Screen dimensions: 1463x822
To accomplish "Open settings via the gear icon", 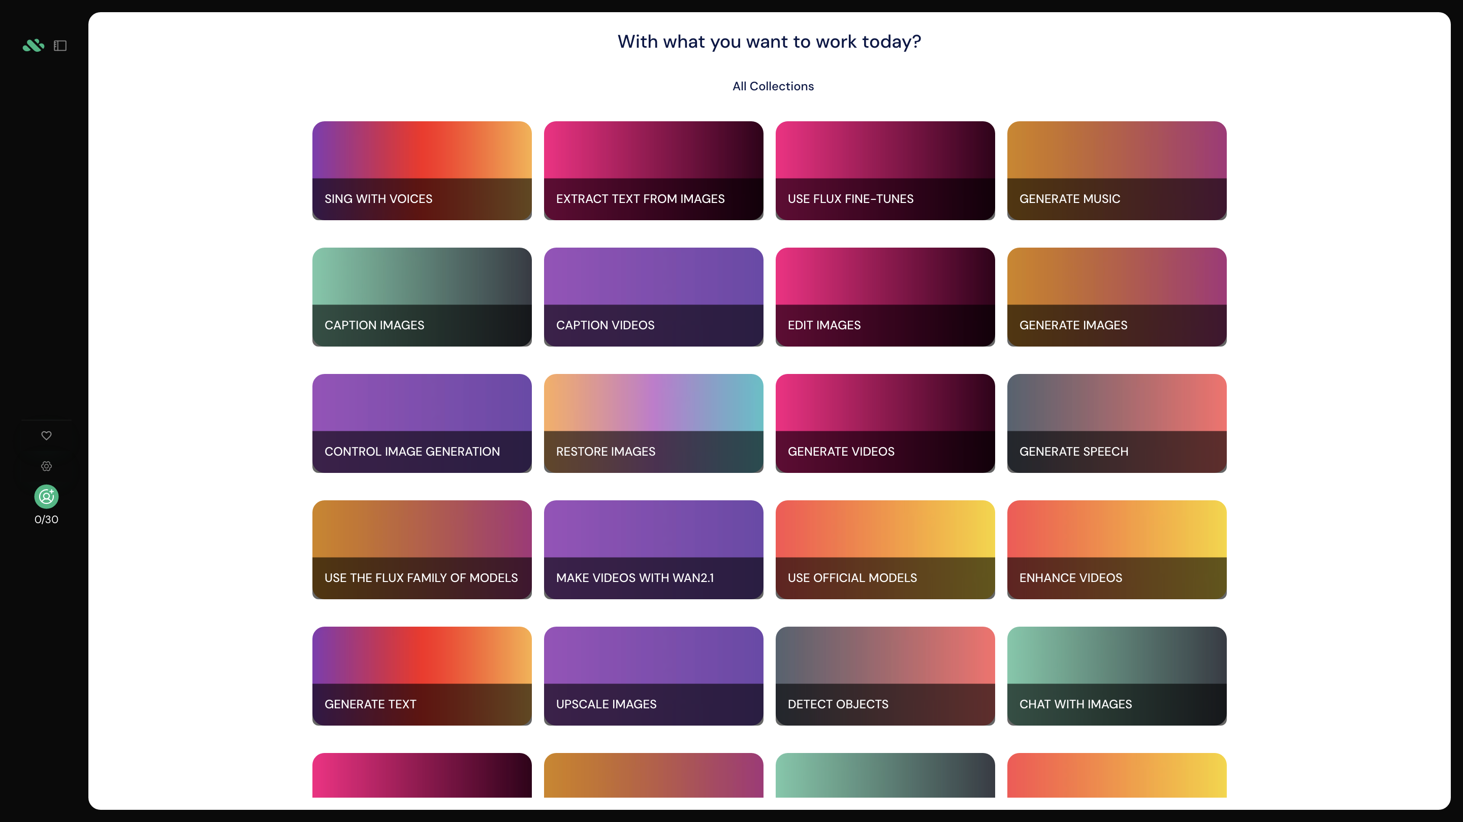I will pos(47,466).
